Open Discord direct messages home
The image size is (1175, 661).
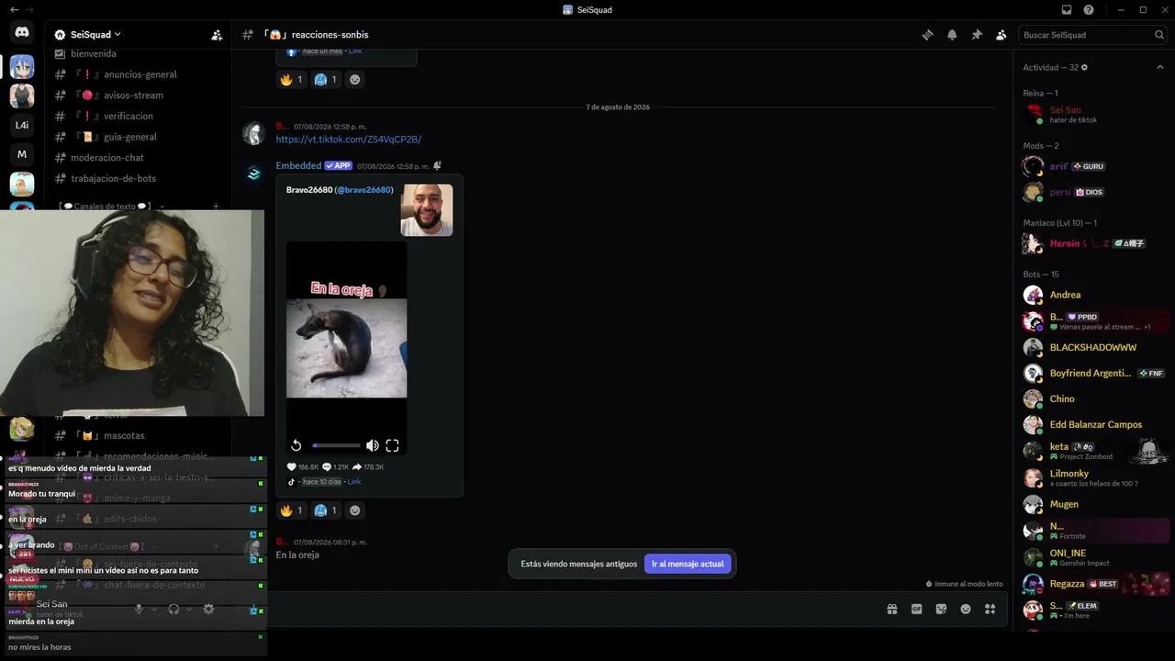click(x=22, y=32)
